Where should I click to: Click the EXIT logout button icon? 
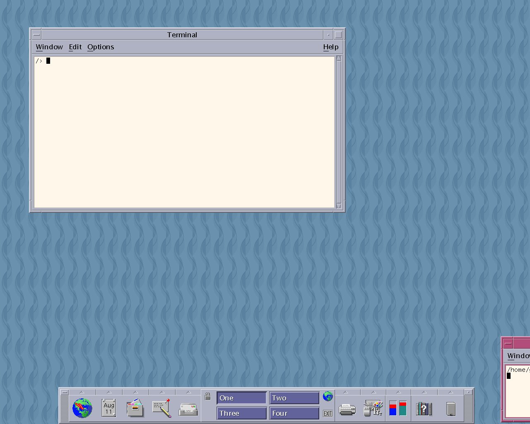pos(328,413)
